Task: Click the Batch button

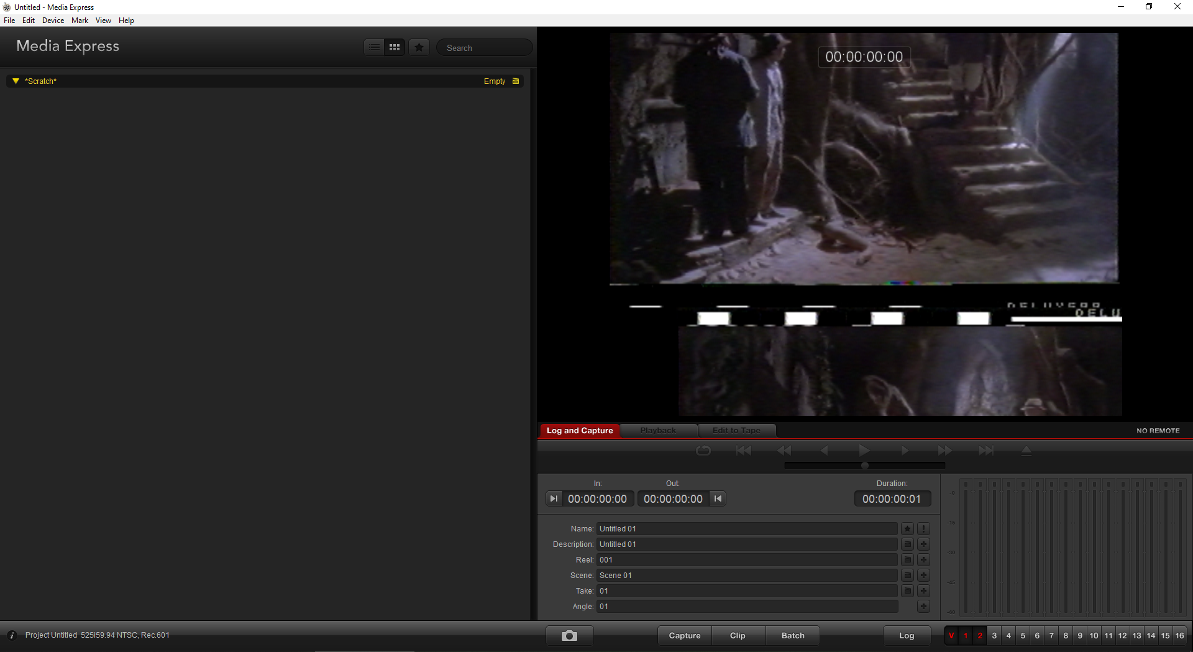Action: click(793, 636)
